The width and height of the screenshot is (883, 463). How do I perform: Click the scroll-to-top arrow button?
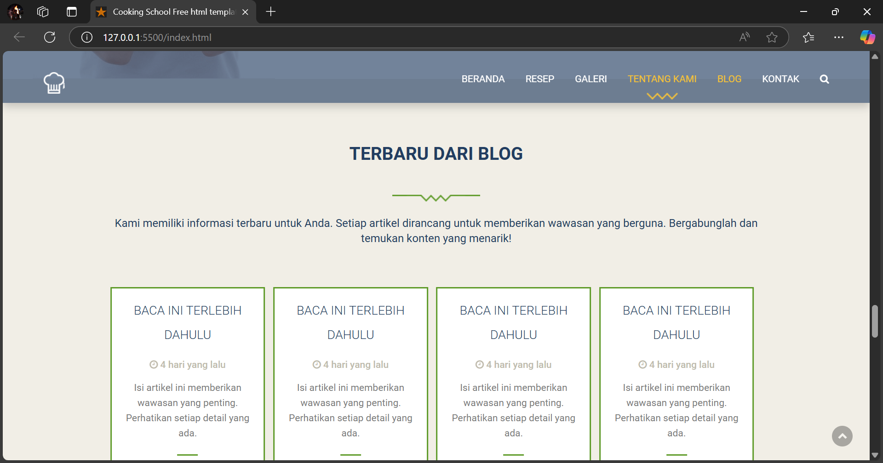(842, 436)
